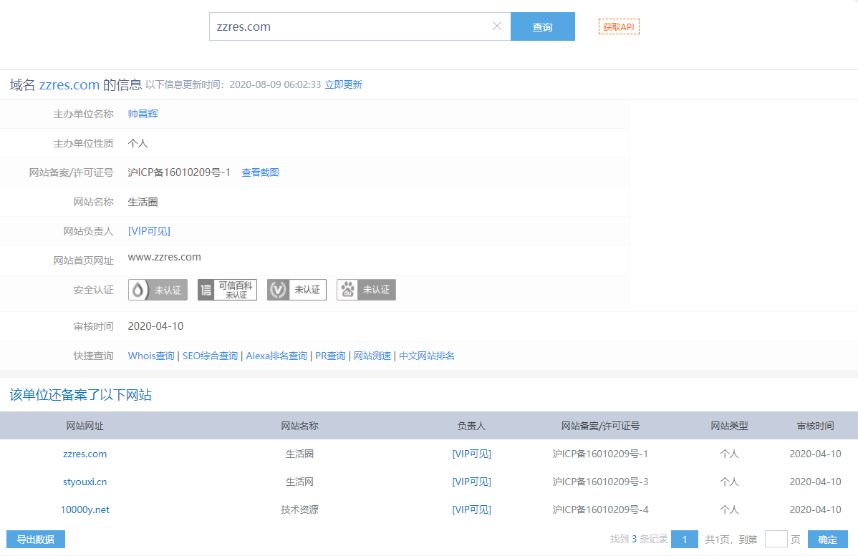Open SEO综合查询 link
This screenshot has width=858, height=556.
pos(210,356)
